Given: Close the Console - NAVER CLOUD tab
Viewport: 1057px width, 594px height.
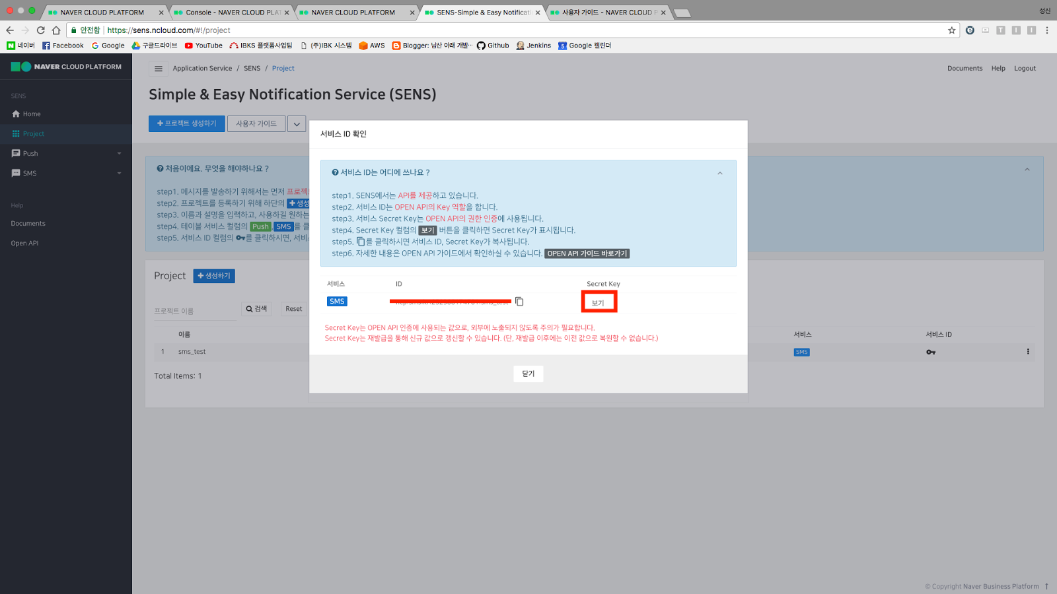Looking at the screenshot, I should pos(287,13).
